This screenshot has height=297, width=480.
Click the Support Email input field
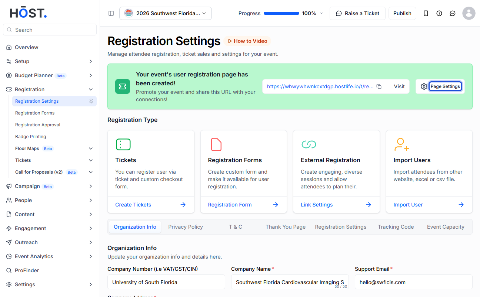click(x=414, y=282)
